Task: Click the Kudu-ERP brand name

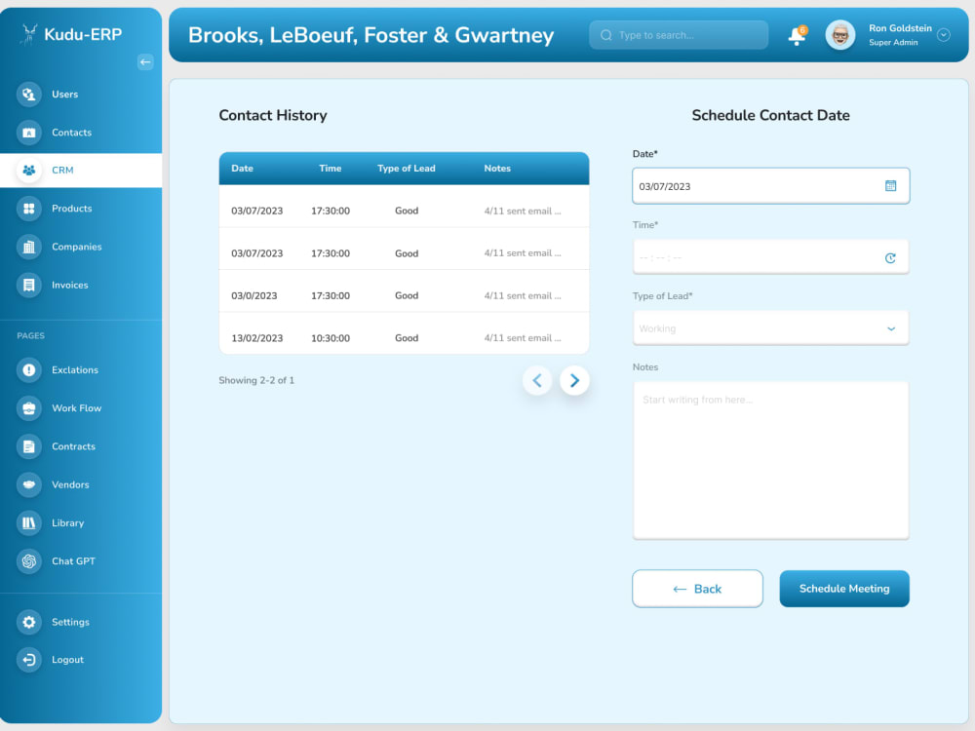Action: (x=83, y=34)
